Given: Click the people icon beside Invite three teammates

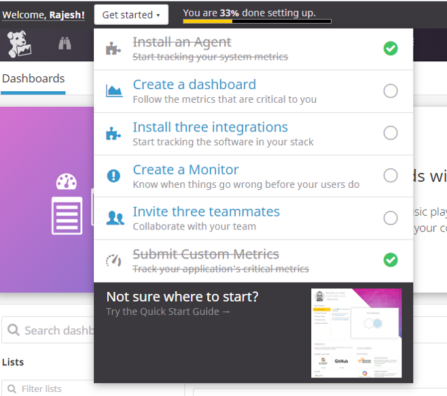Looking at the screenshot, I should 114,218.
